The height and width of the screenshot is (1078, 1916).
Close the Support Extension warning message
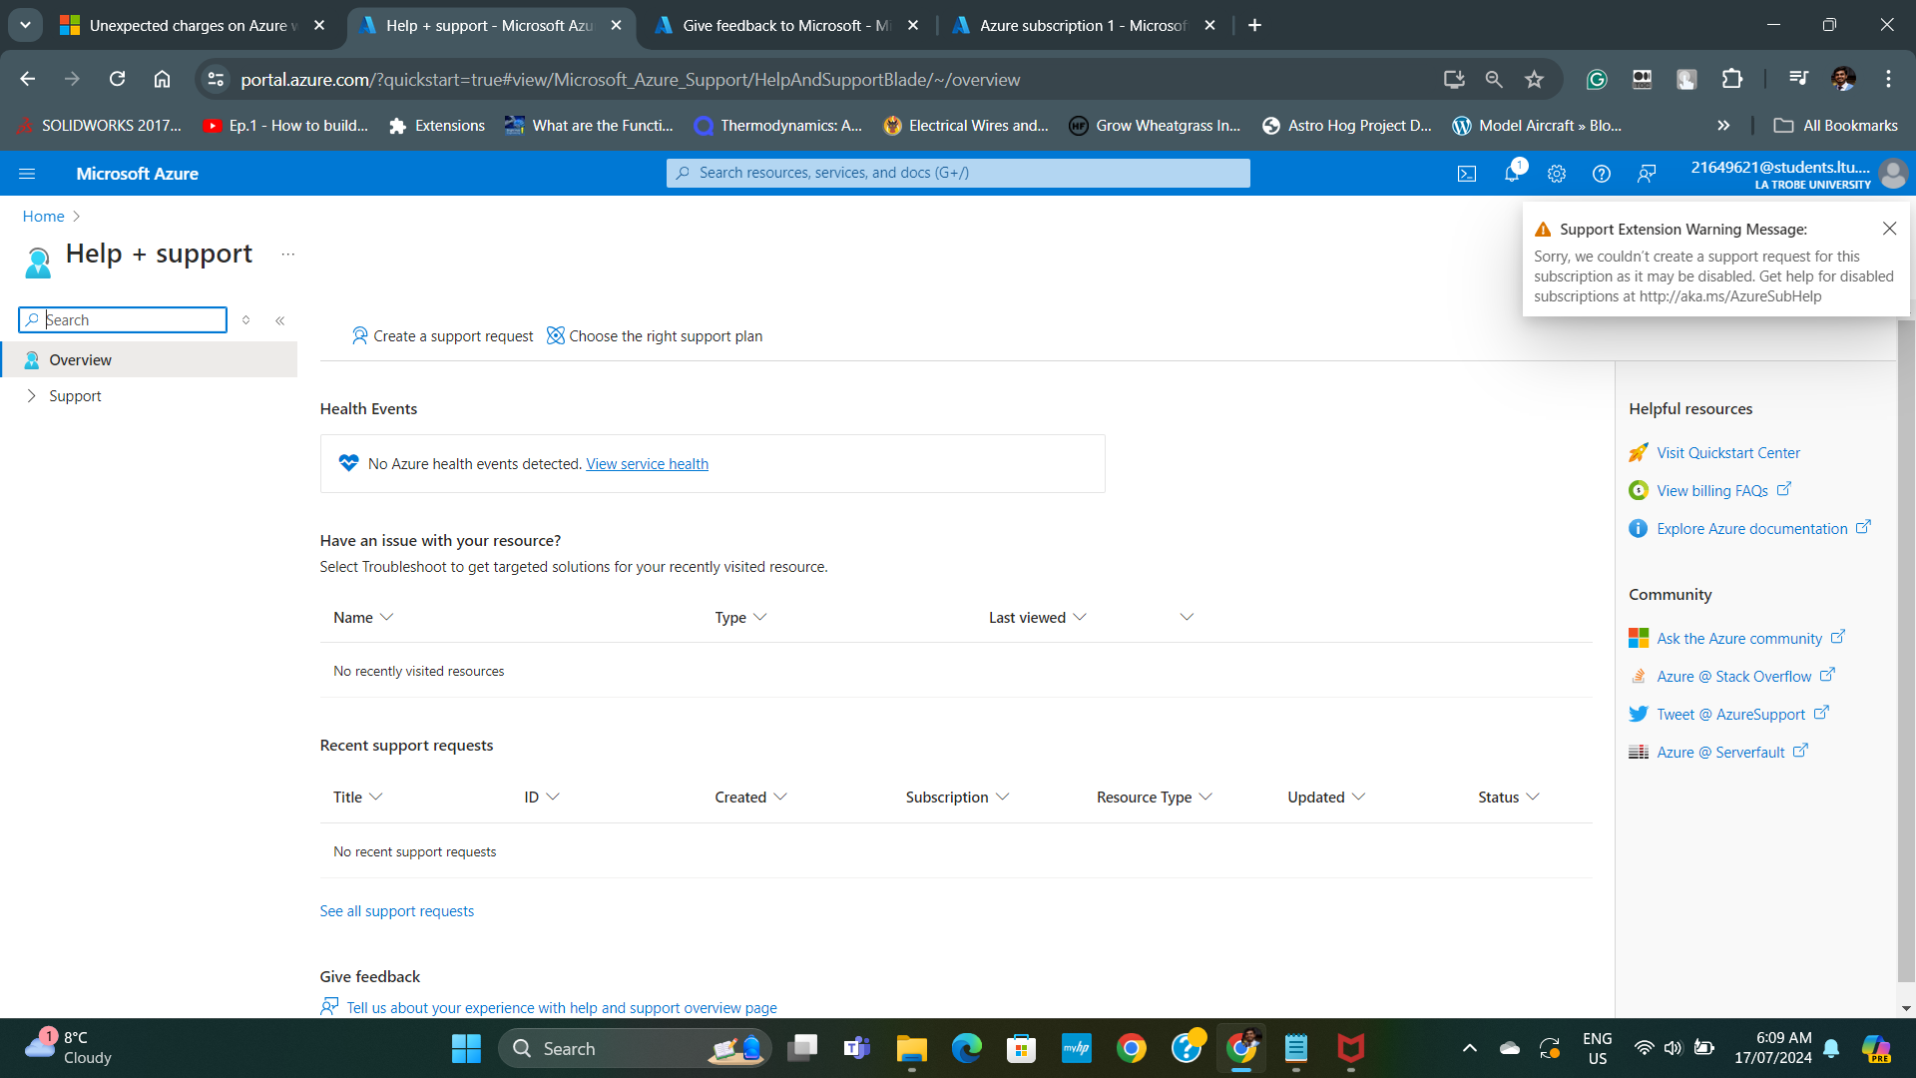pyautogui.click(x=1889, y=229)
